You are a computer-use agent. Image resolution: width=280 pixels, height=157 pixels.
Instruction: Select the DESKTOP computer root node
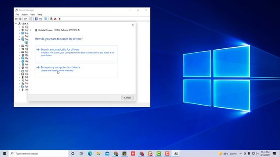(23, 24)
